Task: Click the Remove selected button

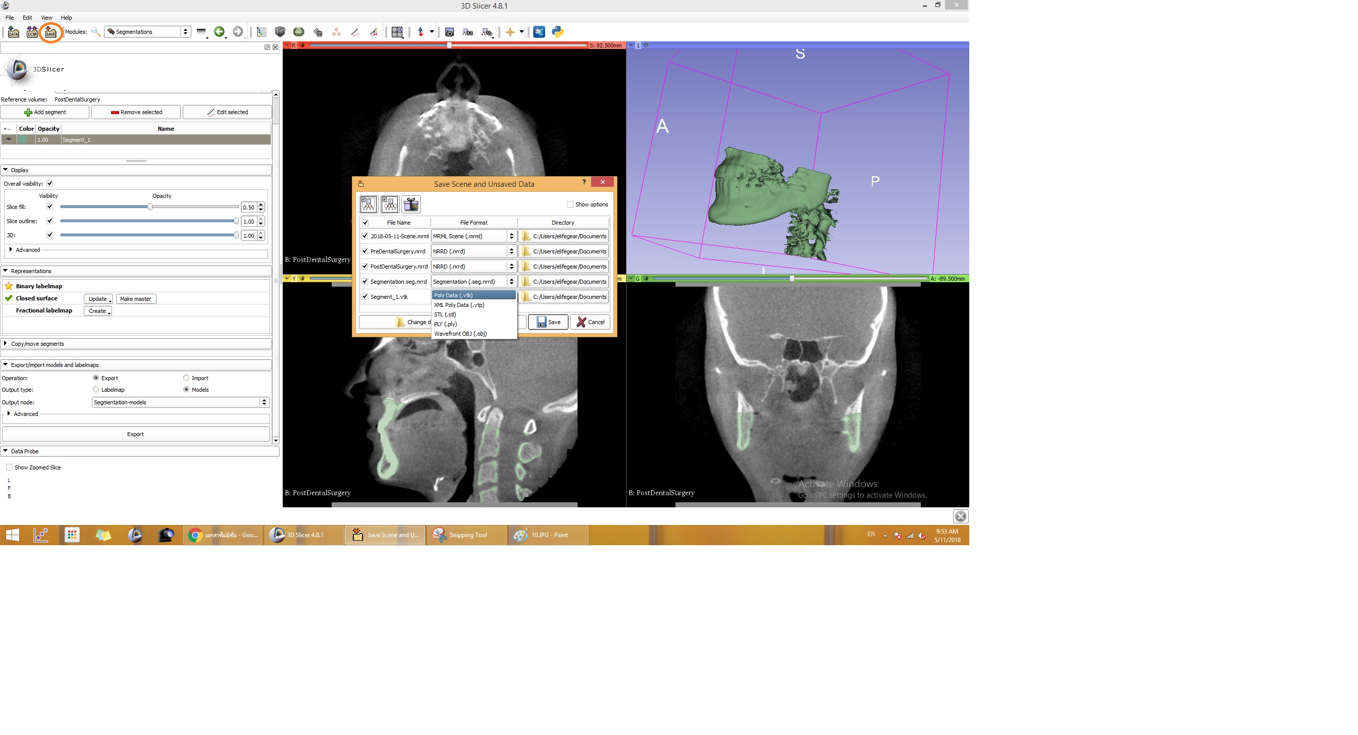Action: click(136, 112)
